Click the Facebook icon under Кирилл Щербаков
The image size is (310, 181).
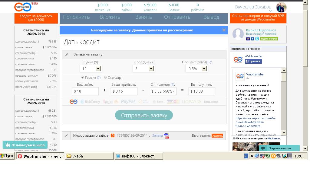pos(252,39)
